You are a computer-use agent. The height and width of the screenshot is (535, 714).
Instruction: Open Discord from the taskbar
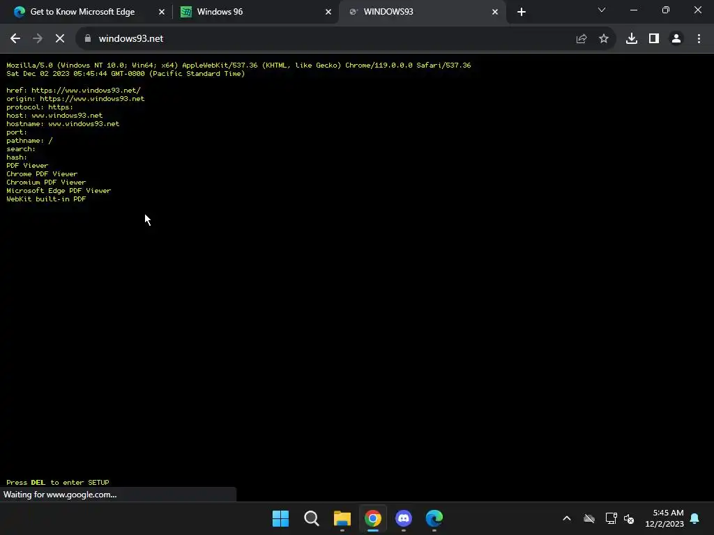coord(404,518)
